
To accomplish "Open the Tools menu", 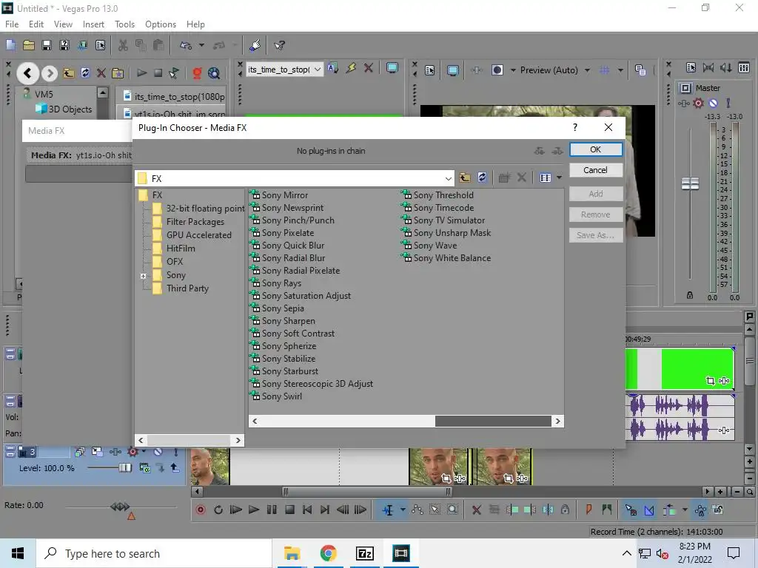I will tap(124, 24).
